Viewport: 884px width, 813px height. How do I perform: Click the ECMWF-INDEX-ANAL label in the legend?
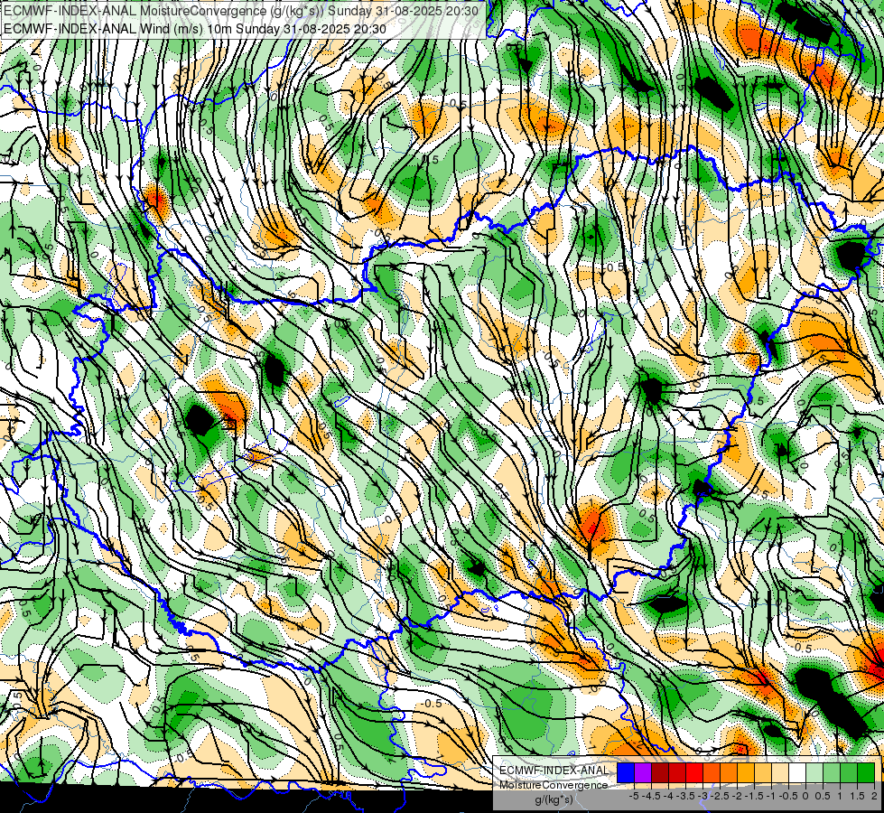tap(554, 771)
